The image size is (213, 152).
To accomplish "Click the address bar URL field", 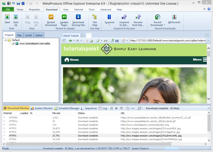I will coord(168,40).
